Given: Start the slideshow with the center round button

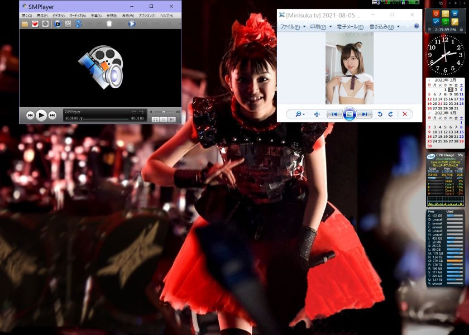Looking at the screenshot, I should [349, 114].
